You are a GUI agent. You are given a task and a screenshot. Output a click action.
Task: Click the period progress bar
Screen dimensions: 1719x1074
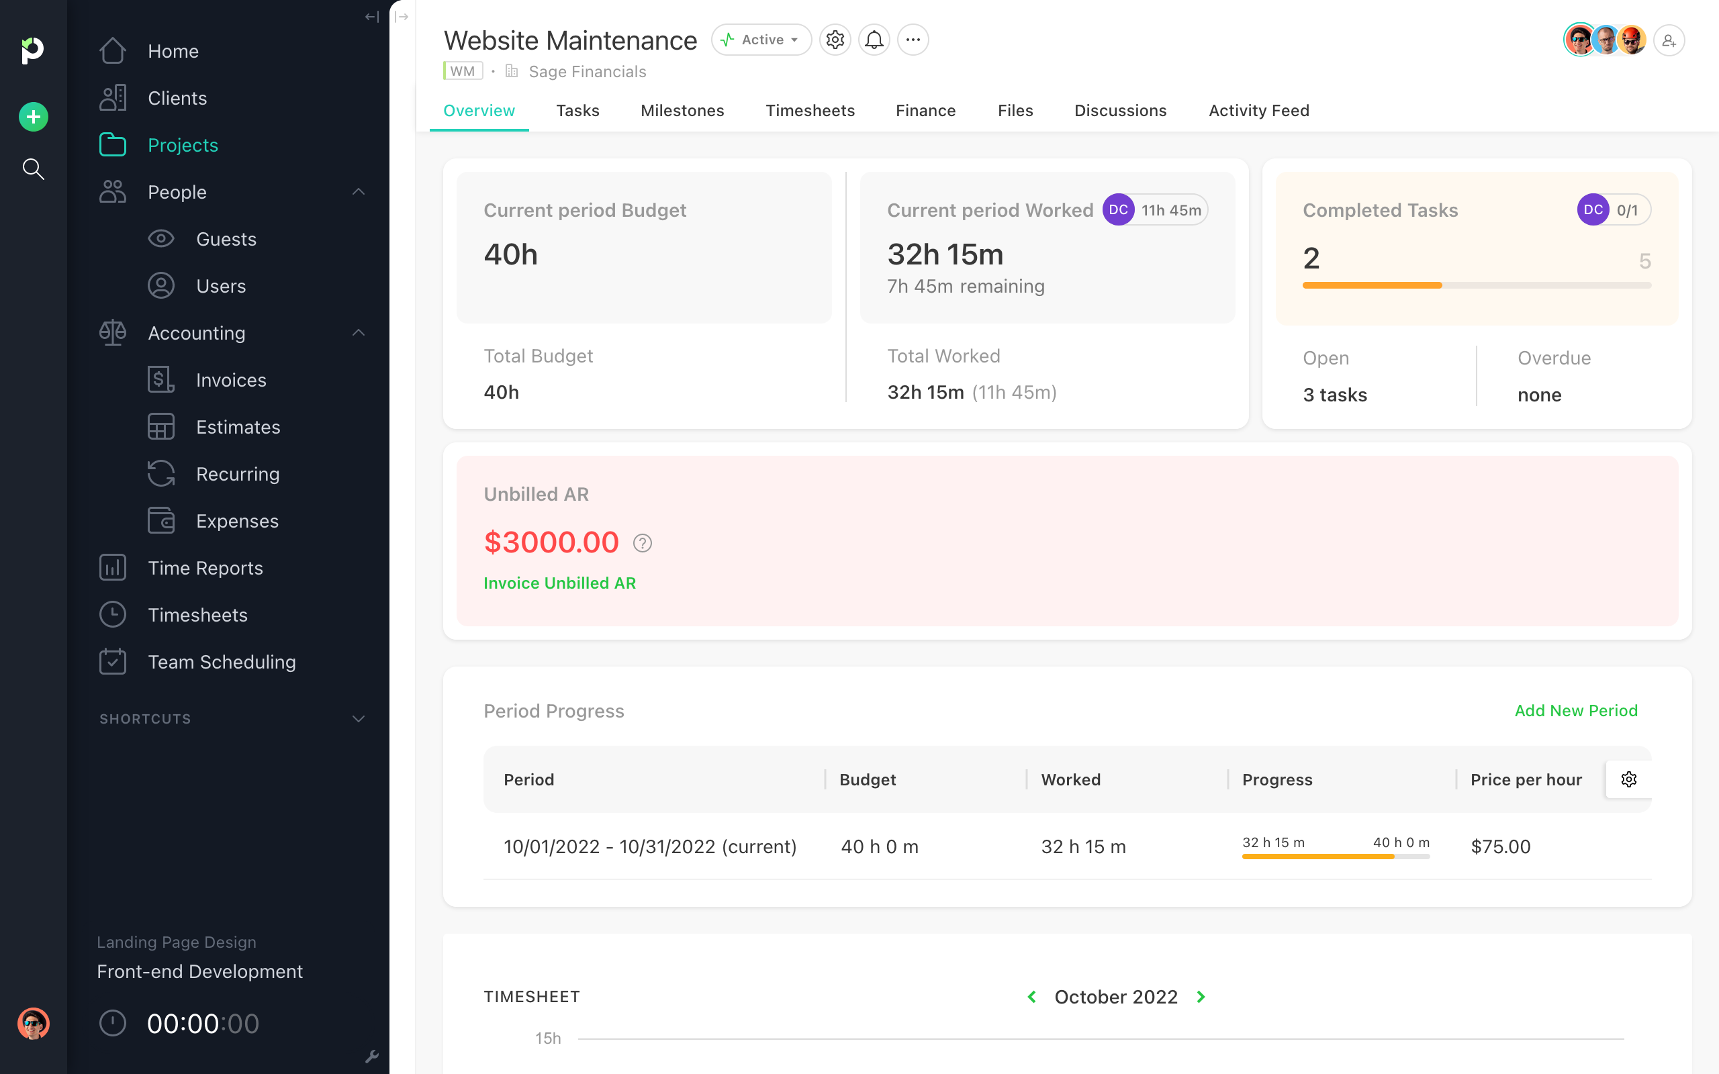point(1336,857)
